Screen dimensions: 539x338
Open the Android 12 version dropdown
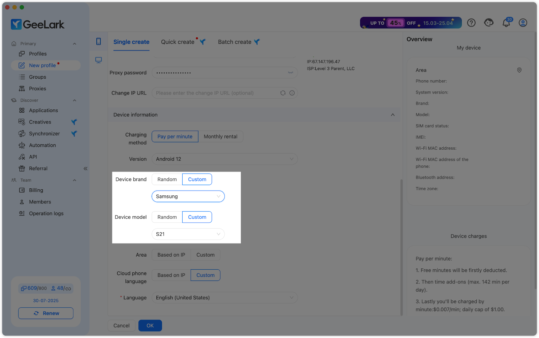coord(225,159)
